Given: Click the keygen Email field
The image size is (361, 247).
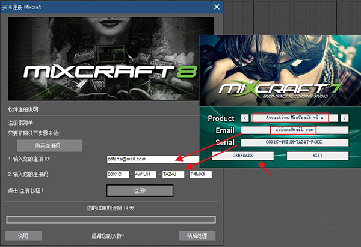Looking at the screenshot, I should click(x=295, y=130).
